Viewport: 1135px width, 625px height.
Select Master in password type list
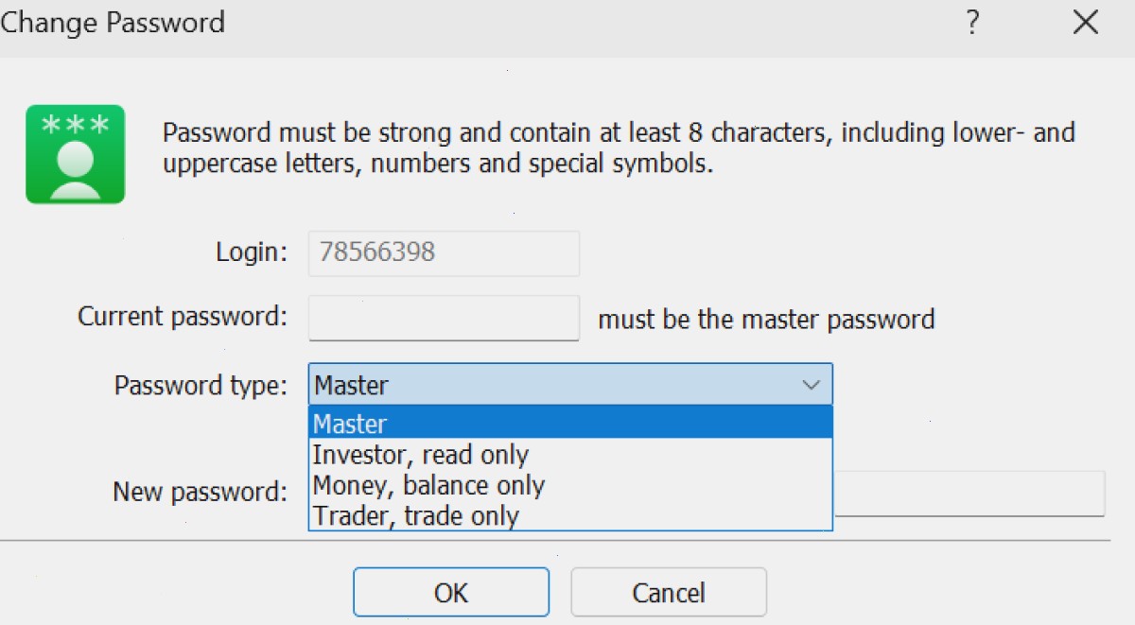click(x=570, y=423)
